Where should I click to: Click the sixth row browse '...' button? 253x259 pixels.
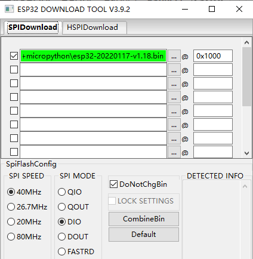[x=174, y=125]
